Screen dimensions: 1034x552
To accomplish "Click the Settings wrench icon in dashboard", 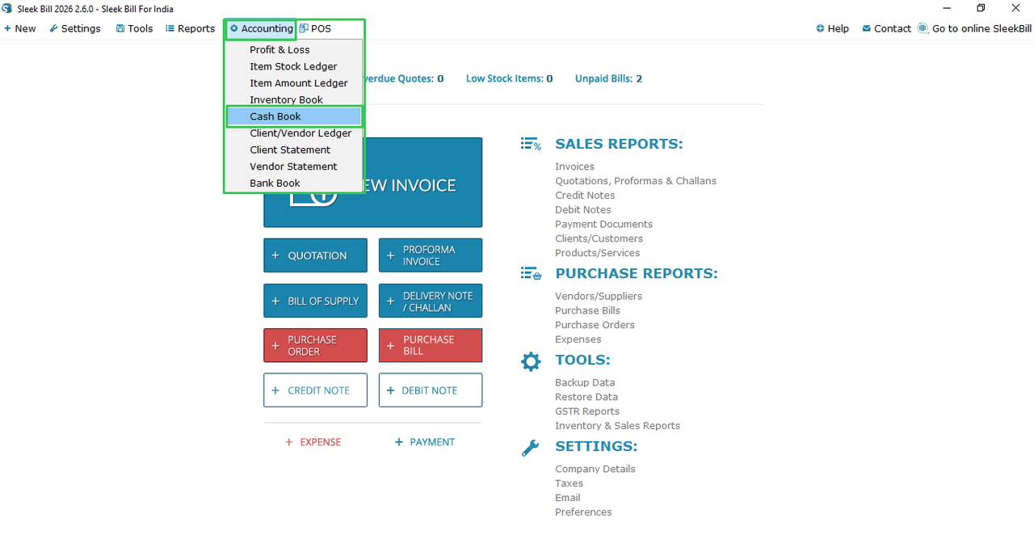I will tap(531, 447).
